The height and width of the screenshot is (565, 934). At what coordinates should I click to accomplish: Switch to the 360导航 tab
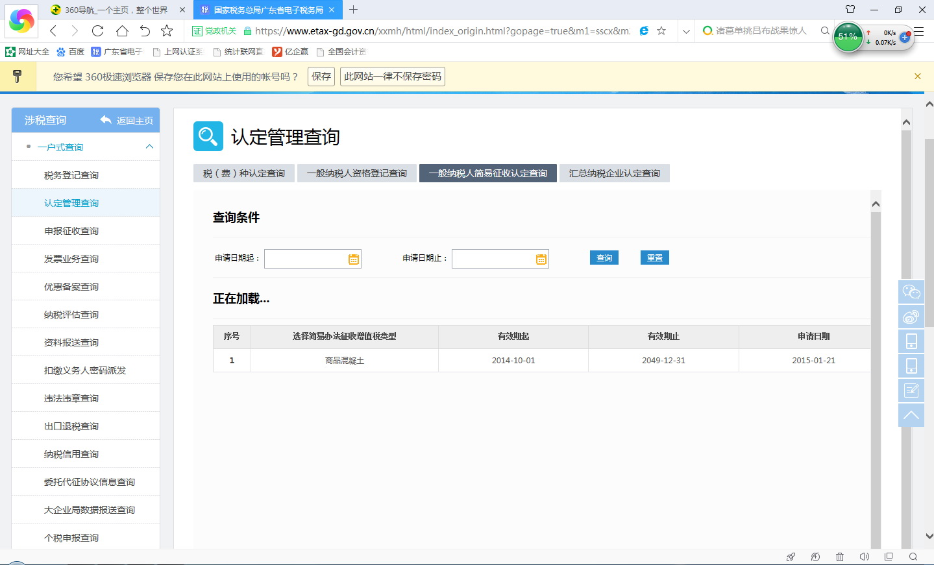point(116,10)
